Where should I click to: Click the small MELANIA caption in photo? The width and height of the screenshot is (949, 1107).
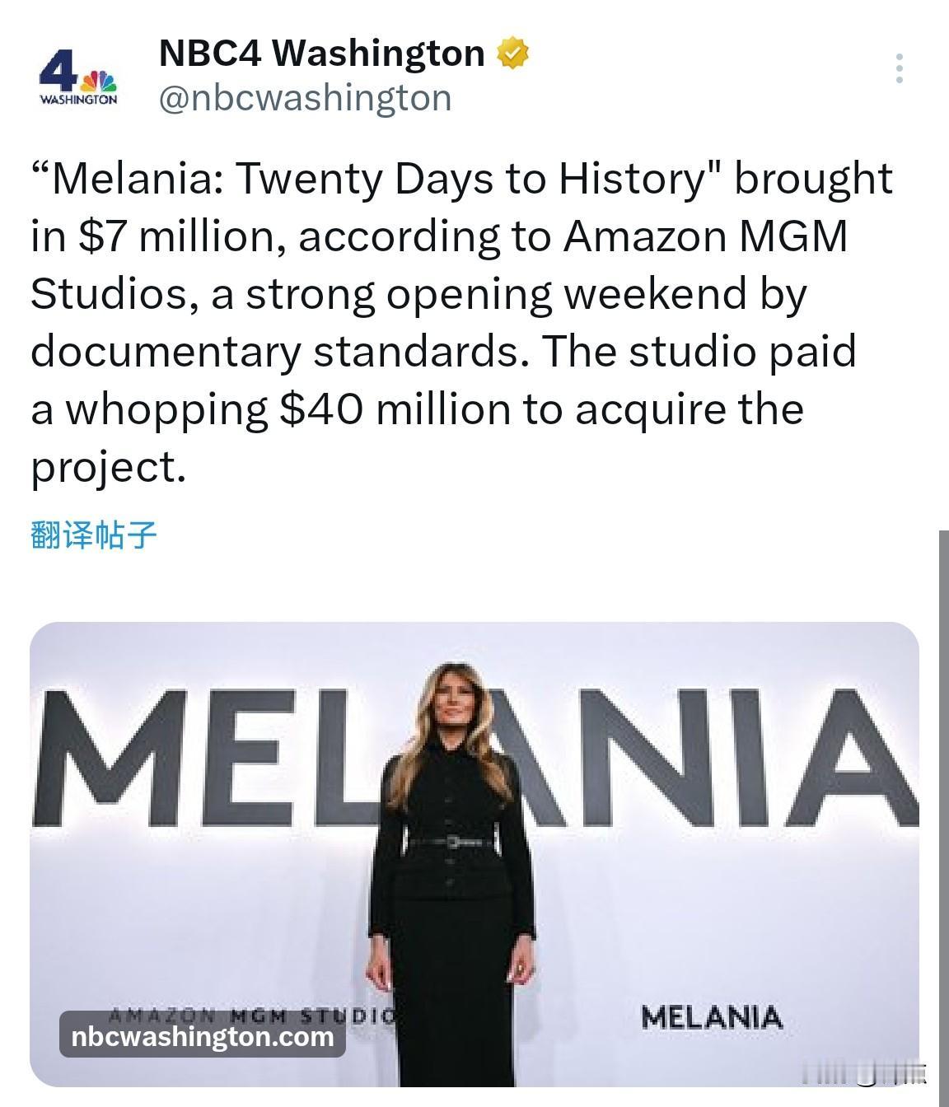pyautogui.click(x=711, y=1018)
